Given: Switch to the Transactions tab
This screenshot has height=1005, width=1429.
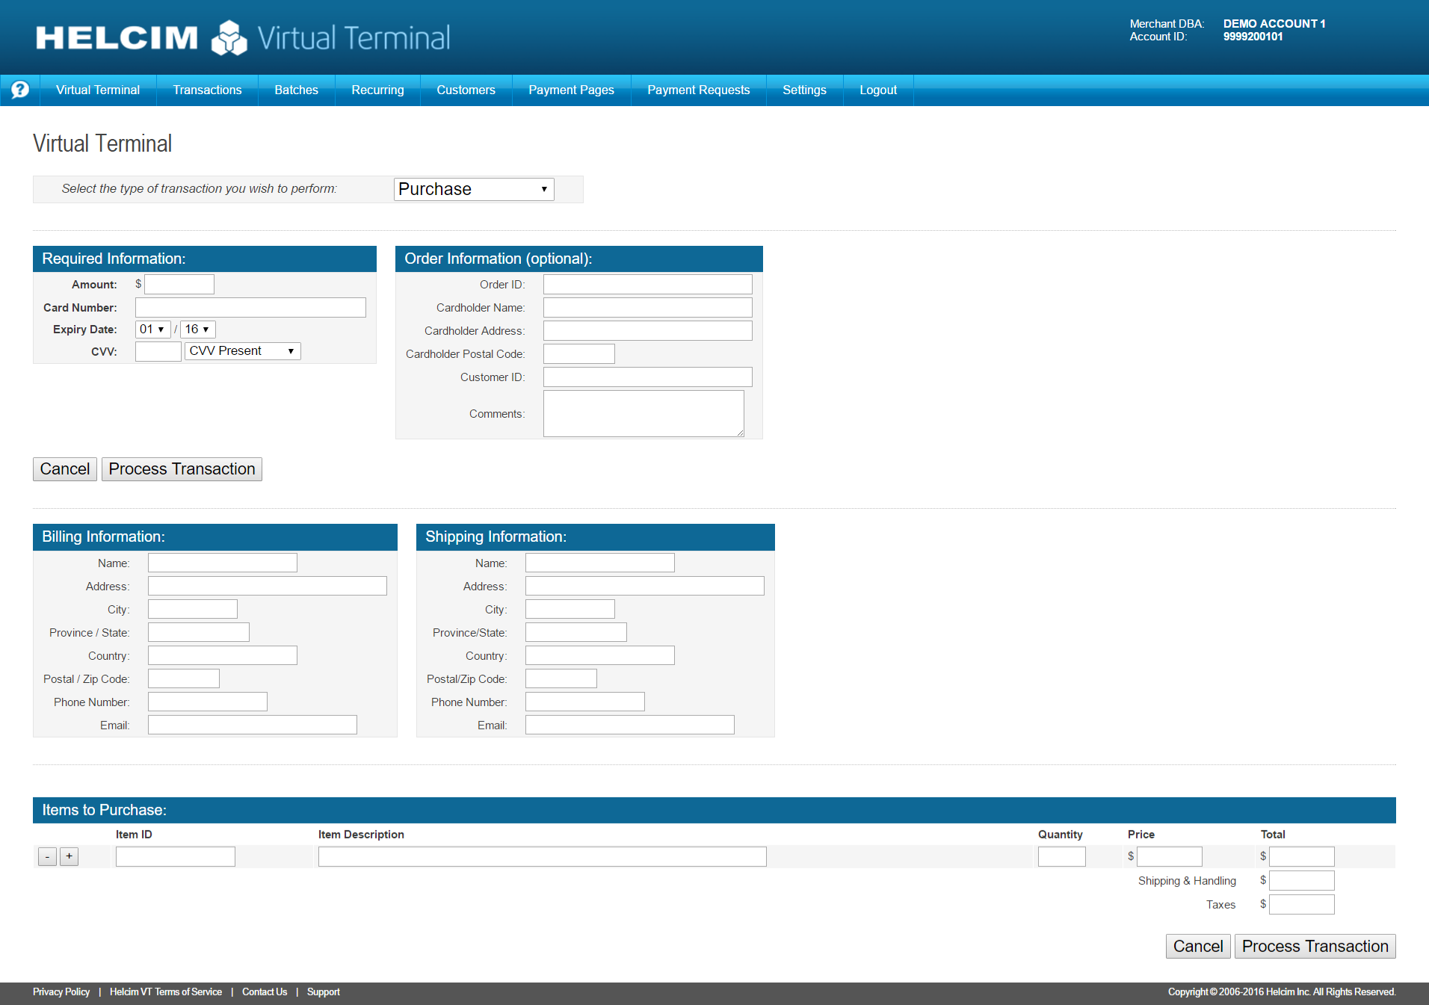Looking at the screenshot, I should click(207, 90).
